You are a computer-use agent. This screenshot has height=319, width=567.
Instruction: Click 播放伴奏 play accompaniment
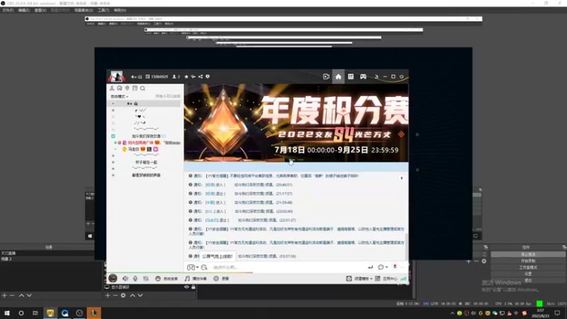[x=196, y=279]
